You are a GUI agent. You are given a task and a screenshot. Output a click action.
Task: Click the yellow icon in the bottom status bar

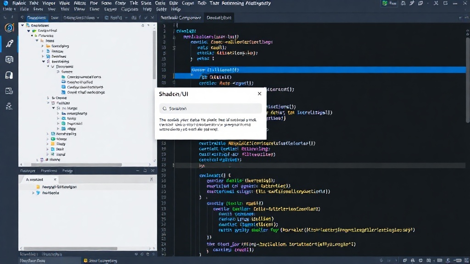coord(85,261)
